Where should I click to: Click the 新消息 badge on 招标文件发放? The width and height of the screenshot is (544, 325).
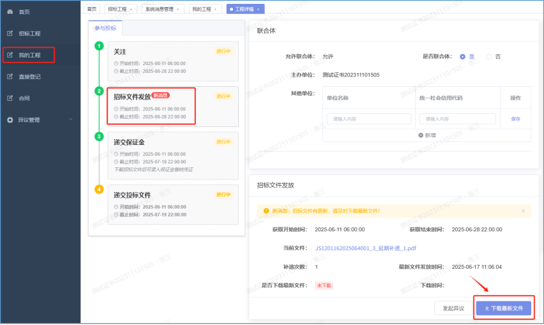(161, 95)
